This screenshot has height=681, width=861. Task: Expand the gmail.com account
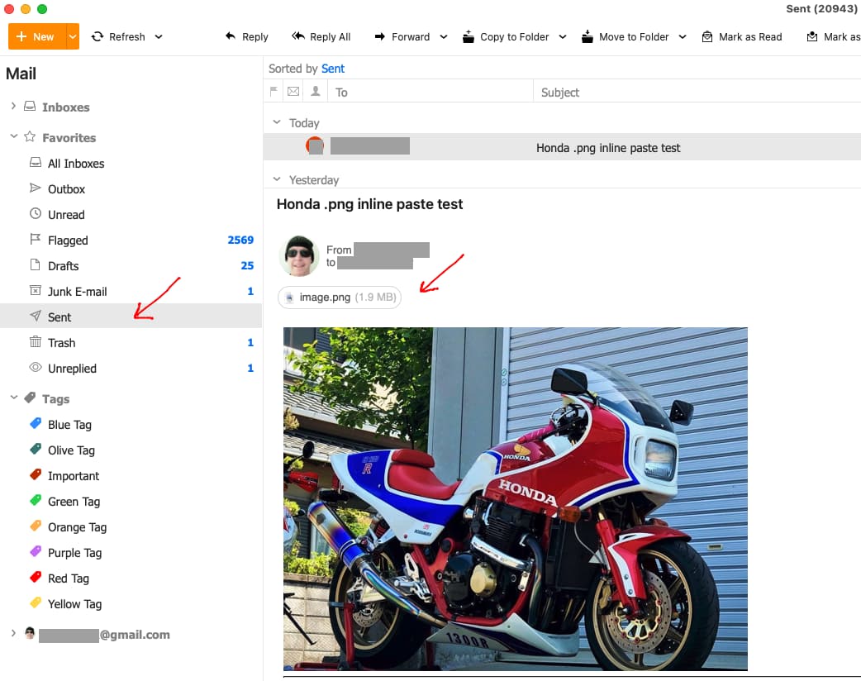pyautogui.click(x=13, y=634)
